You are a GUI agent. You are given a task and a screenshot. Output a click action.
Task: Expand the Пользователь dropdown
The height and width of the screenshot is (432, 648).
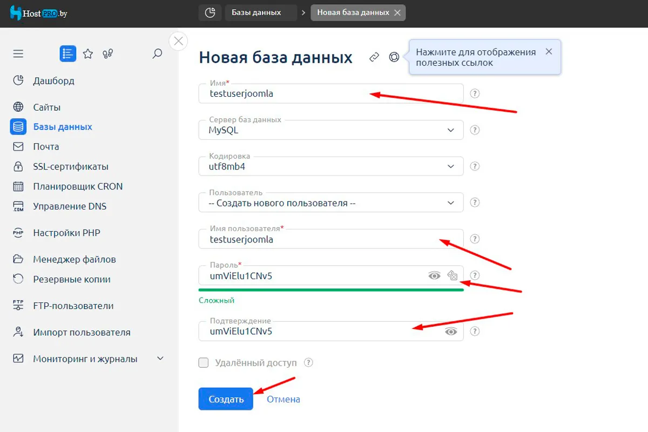[331, 202]
